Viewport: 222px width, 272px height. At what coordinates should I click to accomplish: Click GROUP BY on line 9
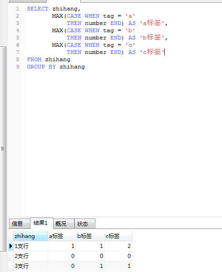41,67
